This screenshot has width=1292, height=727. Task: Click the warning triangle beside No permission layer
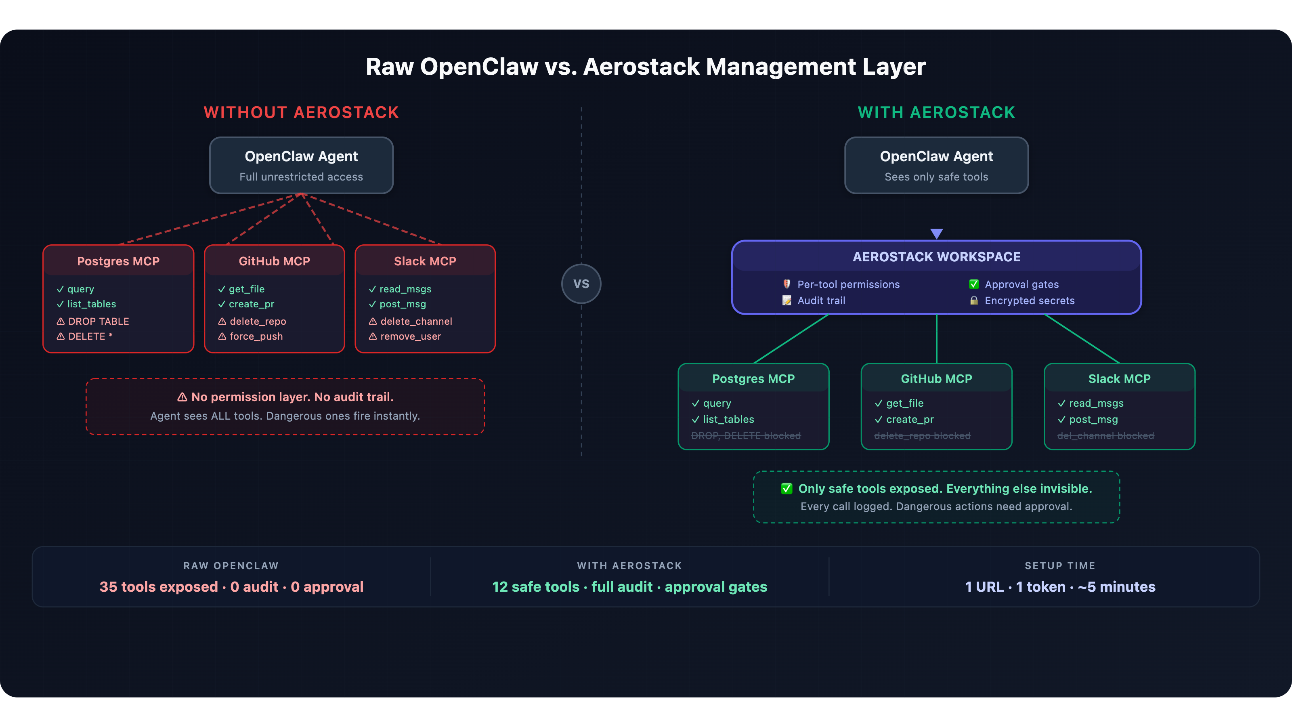[182, 397]
